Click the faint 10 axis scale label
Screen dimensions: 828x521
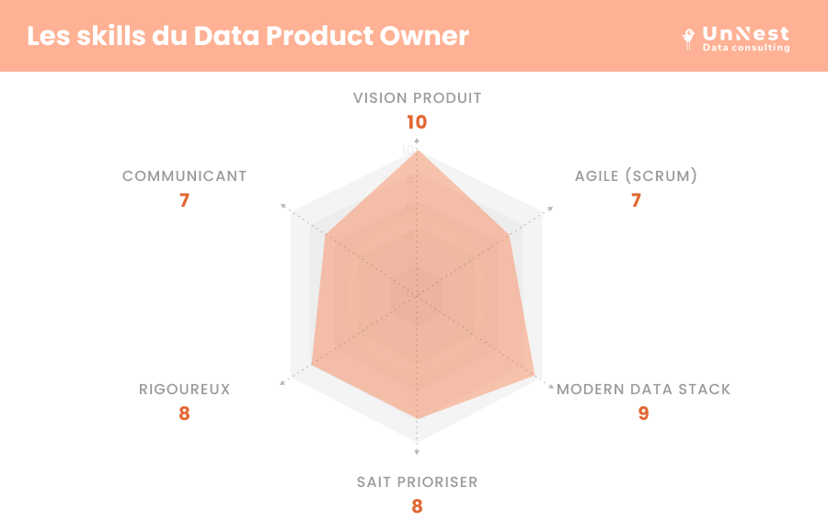point(408,151)
